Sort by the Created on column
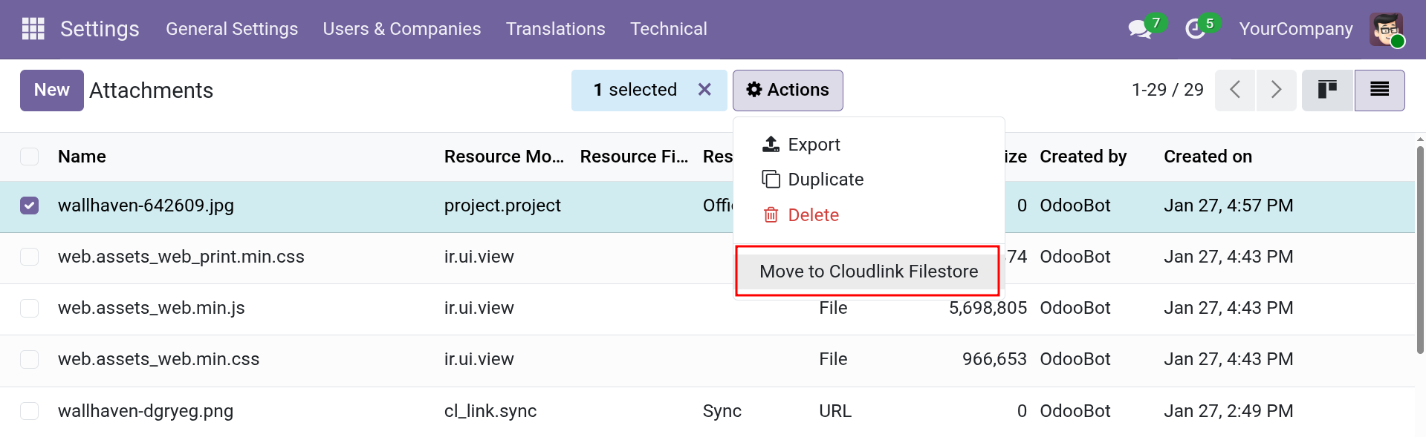The image size is (1426, 437). coord(1208,157)
